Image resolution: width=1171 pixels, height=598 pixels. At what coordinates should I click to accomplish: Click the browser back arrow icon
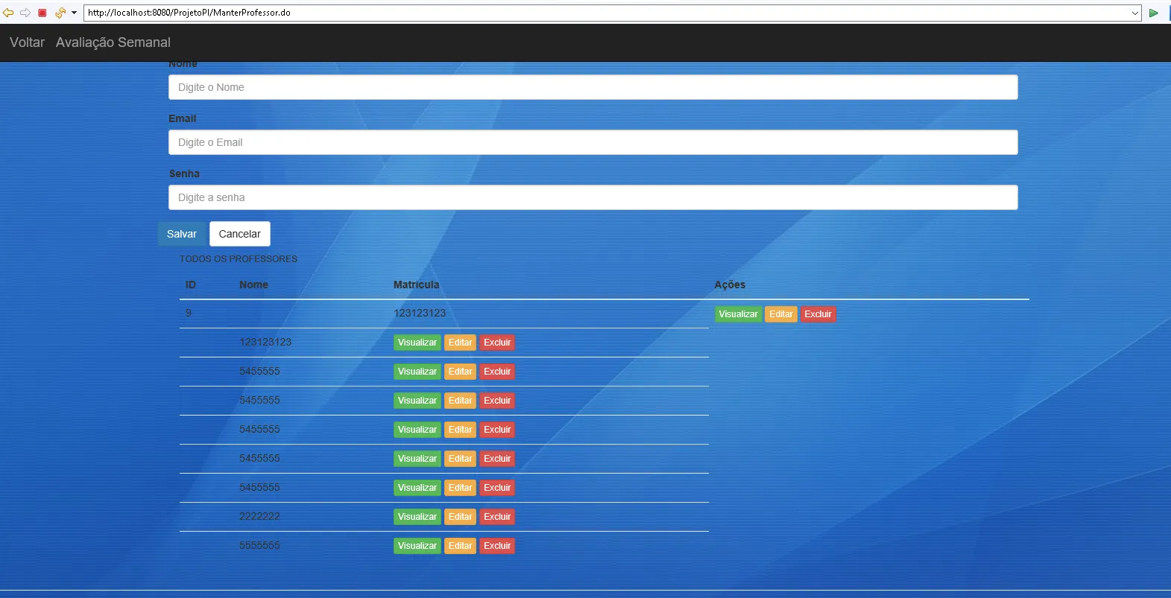tap(8, 13)
